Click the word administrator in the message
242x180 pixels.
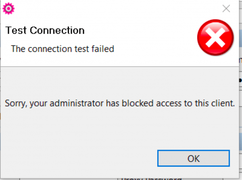click(x=77, y=103)
